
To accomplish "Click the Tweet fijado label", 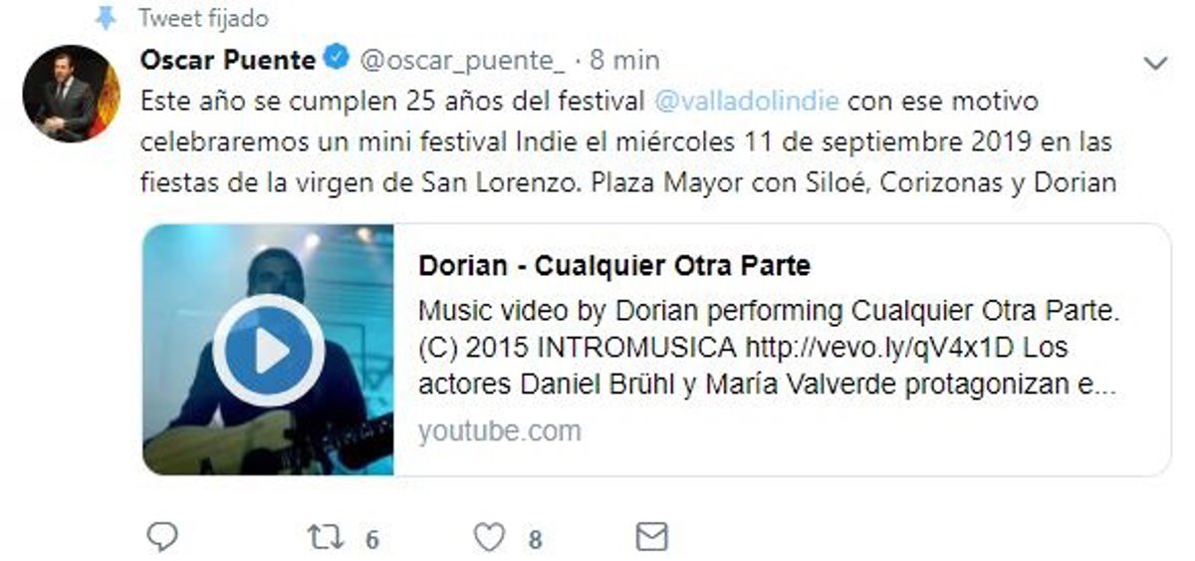I will tap(203, 19).
